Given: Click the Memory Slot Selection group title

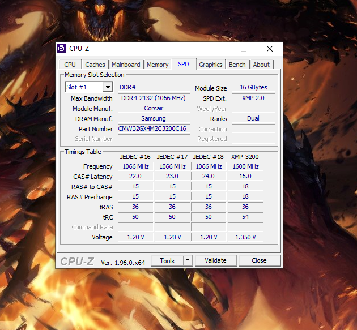Looking at the screenshot, I should 94,75.
